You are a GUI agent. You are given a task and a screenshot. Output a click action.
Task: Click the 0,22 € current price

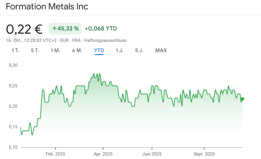point(24,29)
